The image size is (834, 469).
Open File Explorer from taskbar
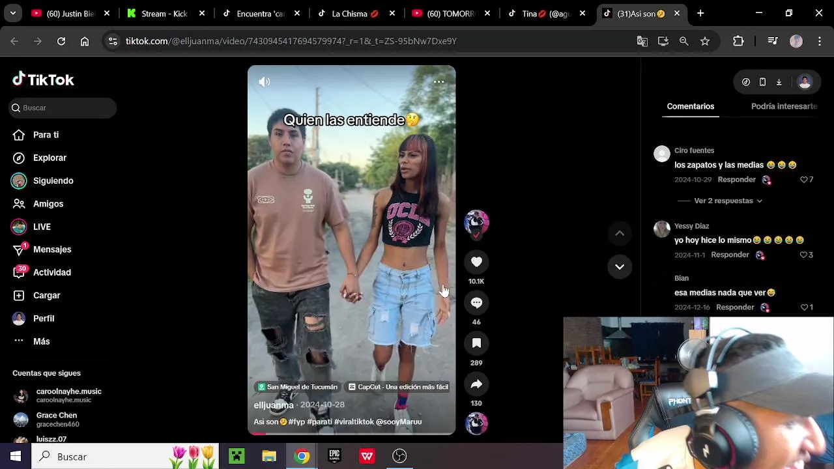coord(269,457)
